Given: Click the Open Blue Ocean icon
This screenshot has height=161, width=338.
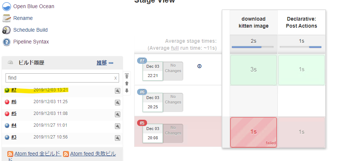Looking at the screenshot, I should pos(7,6).
